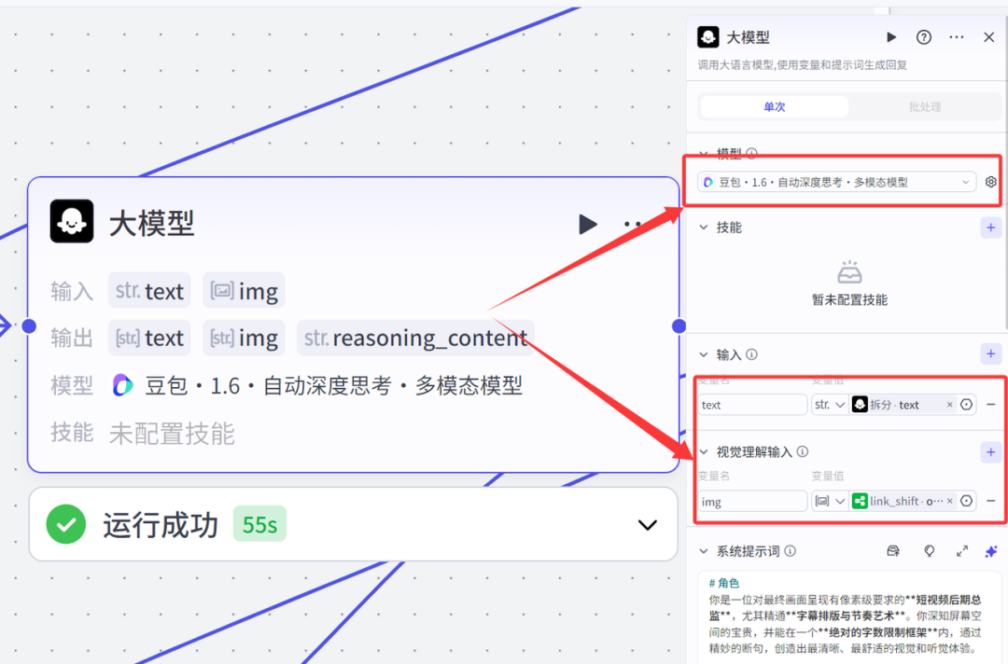Click the 大模型 logo icon in panel header

pyautogui.click(x=707, y=37)
